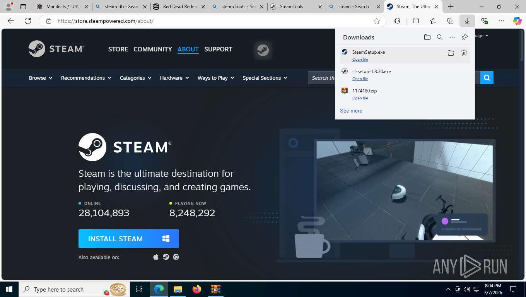
Task: Open file link under st-setup-1.8.30.exe
Action: (360, 79)
